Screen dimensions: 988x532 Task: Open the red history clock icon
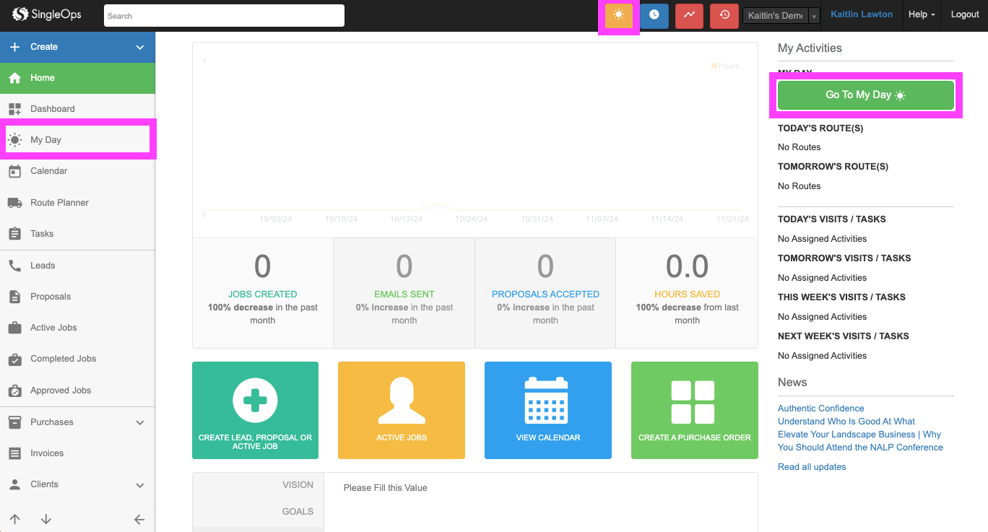click(724, 15)
